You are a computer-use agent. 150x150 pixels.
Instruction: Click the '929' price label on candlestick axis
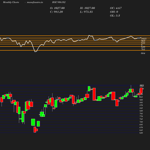coord(141,100)
